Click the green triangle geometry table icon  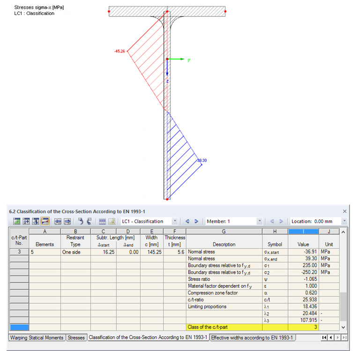[16, 221]
